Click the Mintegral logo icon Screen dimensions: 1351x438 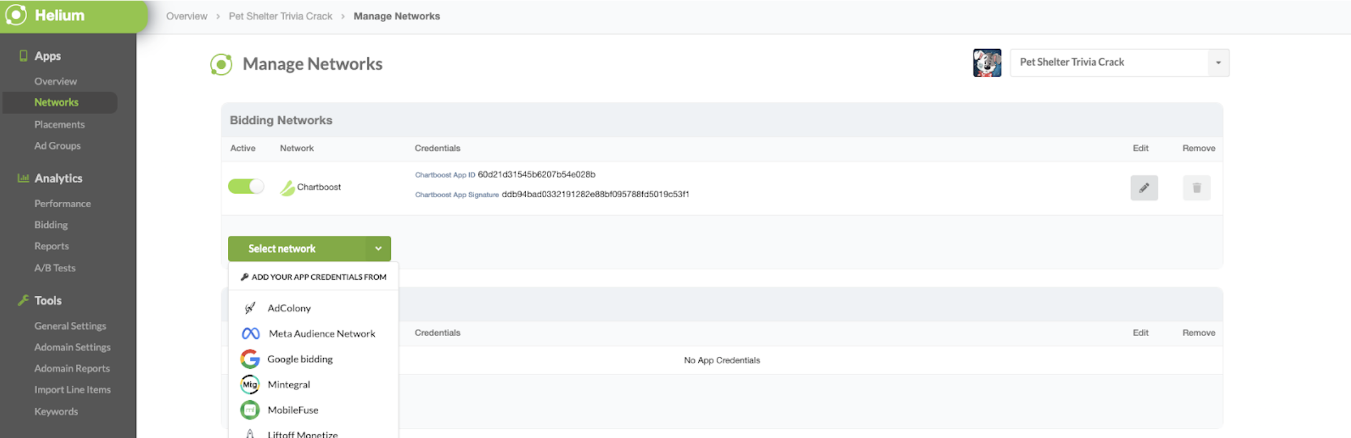[x=250, y=385]
